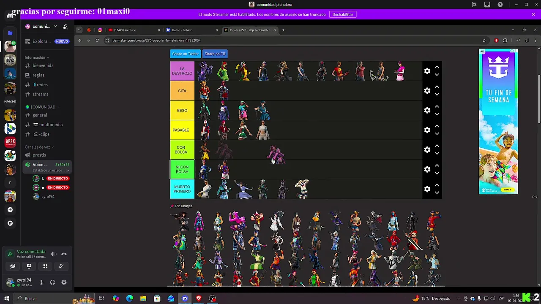
Task: Expand the Discord server name dropdown
Action: [x=55, y=26]
